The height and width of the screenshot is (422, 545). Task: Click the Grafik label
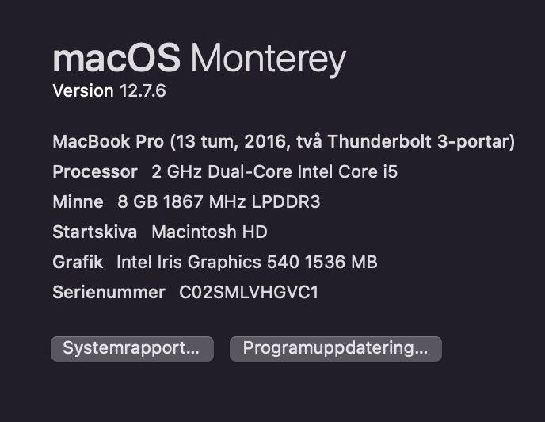[78, 262]
